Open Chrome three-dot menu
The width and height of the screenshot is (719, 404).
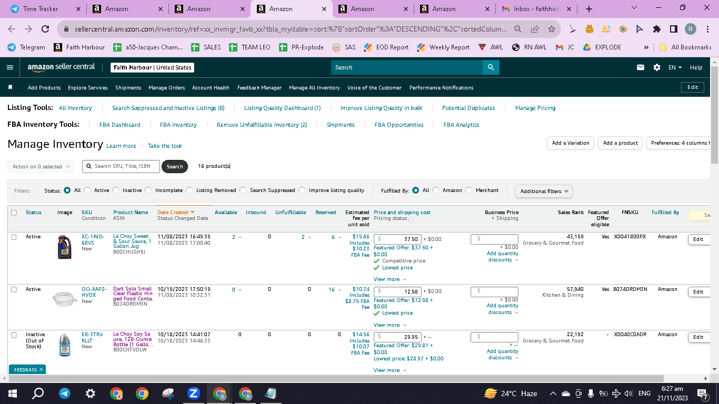click(707, 29)
